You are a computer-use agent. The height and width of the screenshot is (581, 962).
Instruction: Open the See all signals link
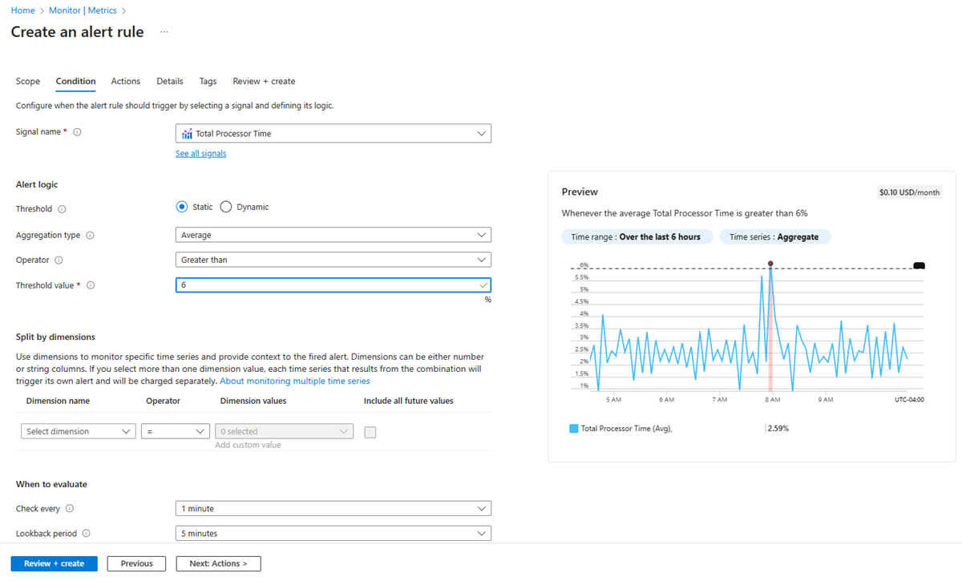[200, 153]
